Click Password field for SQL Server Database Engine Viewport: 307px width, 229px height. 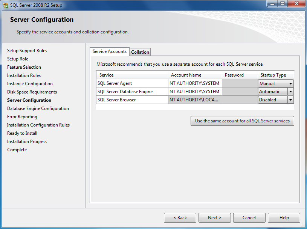[240, 92]
